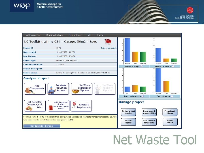Click help icon beside Waste to landfill
This screenshot has height=153, width=204.
pos(173,66)
